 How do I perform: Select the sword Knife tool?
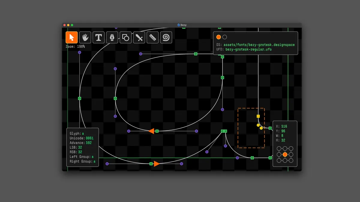point(139,37)
